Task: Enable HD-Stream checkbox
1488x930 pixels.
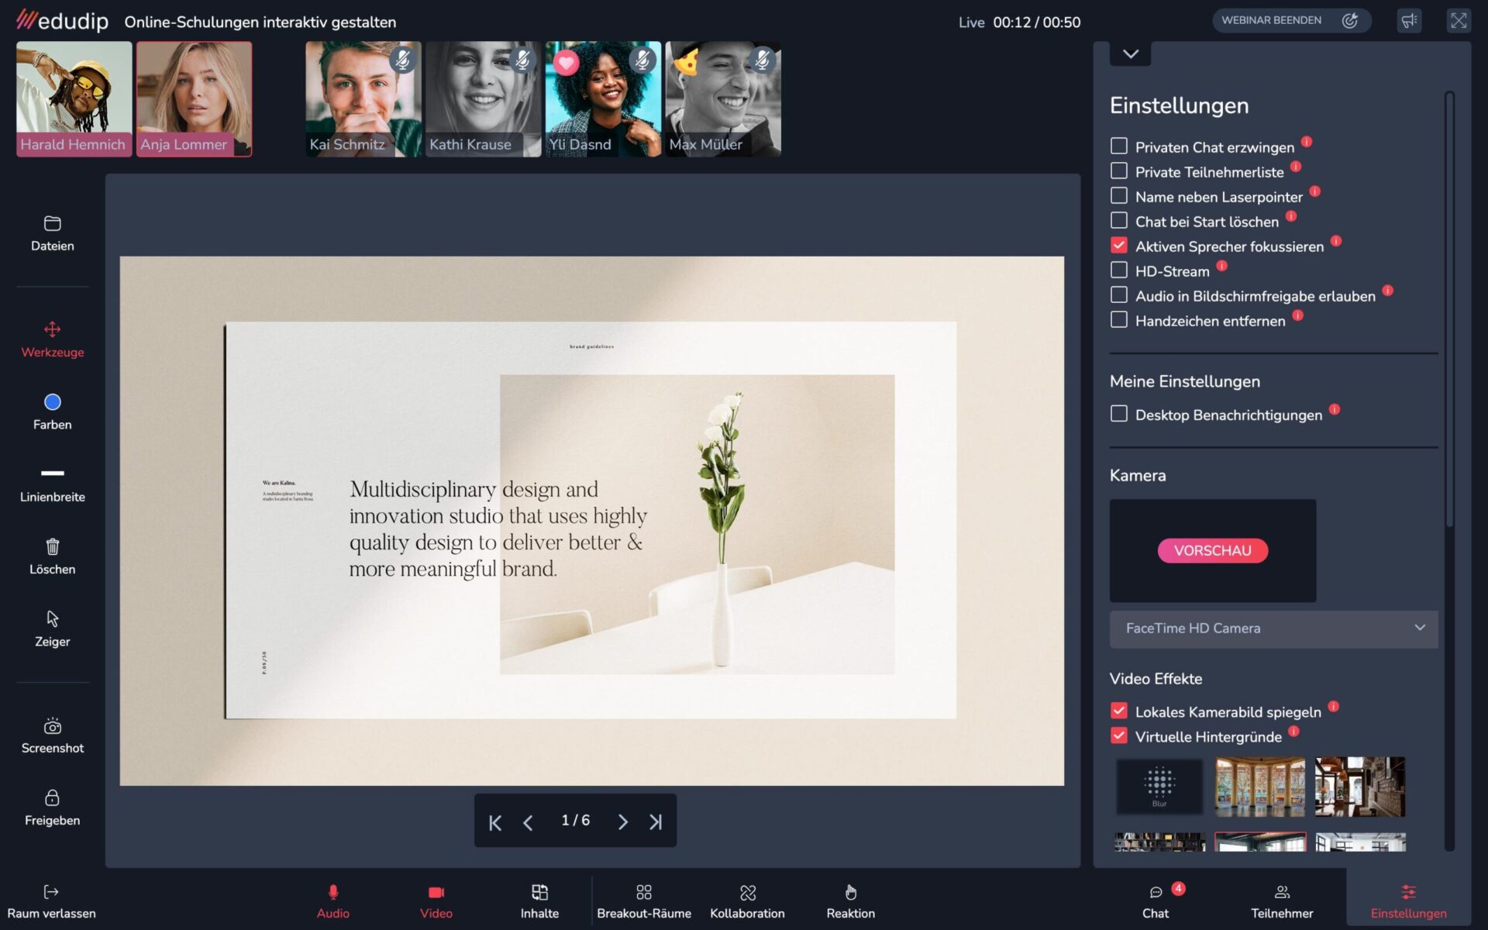Action: coord(1118,270)
